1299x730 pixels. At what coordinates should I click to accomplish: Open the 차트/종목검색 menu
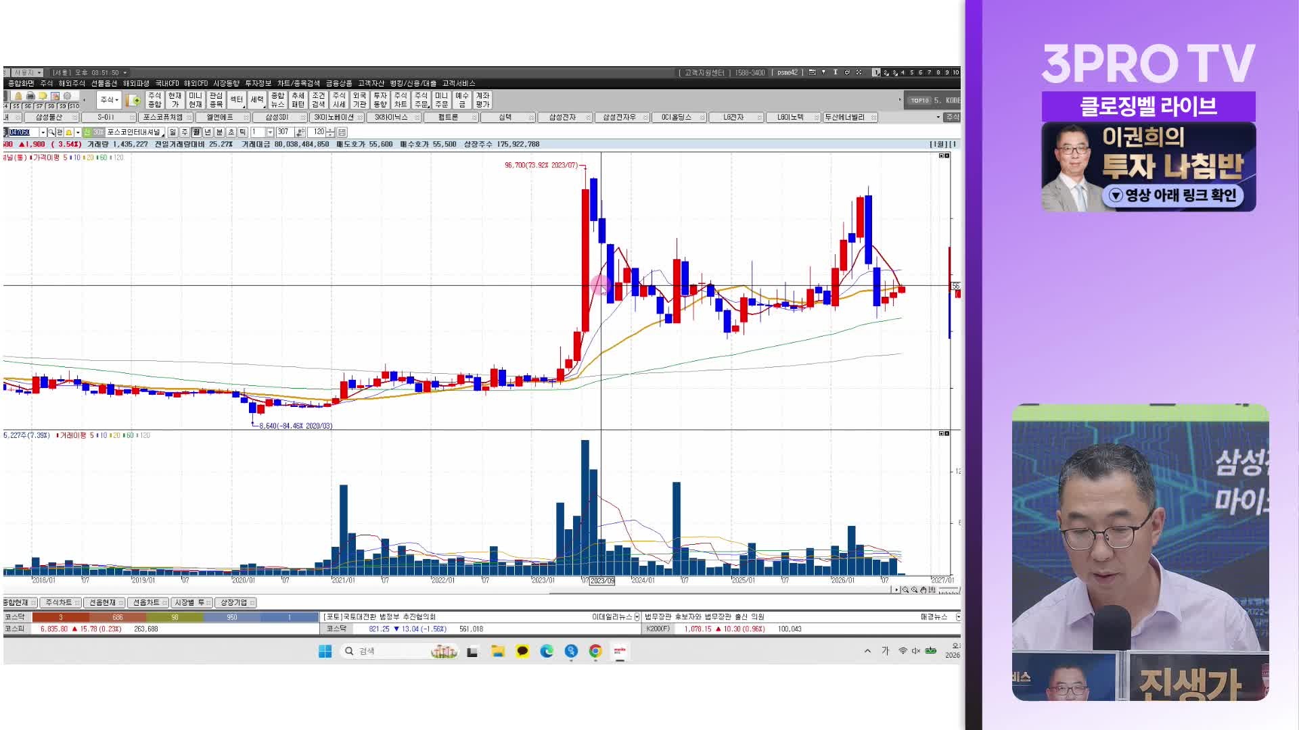[298, 83]
